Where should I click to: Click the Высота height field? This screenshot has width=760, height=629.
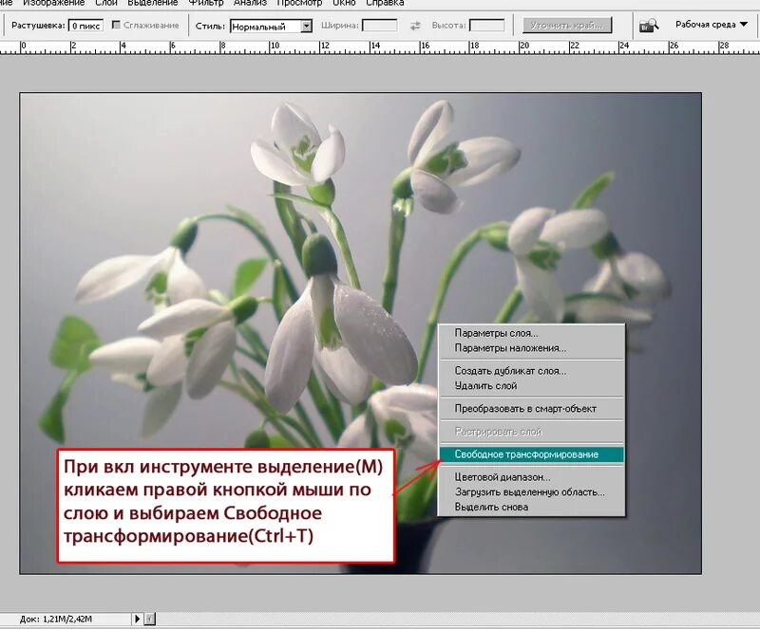(487, 26)
